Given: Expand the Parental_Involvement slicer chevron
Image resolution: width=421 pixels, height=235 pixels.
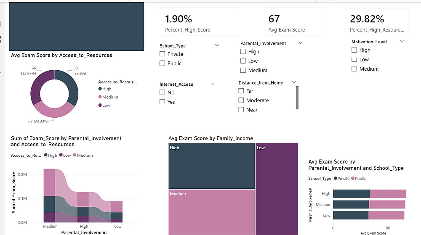Looking at the screenshot, I should click(301, 43).
